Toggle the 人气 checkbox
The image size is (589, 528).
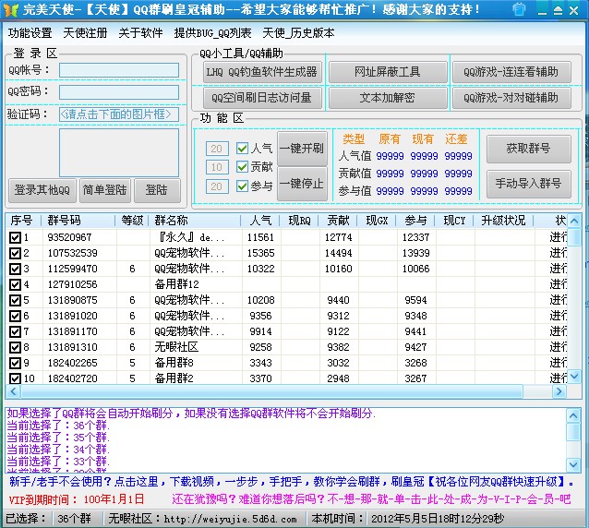(242, 149)
